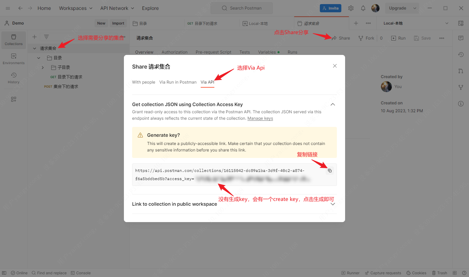Screen dimensions: 469x277
Task: Click the Home link
Action: (x=44, y=8)
